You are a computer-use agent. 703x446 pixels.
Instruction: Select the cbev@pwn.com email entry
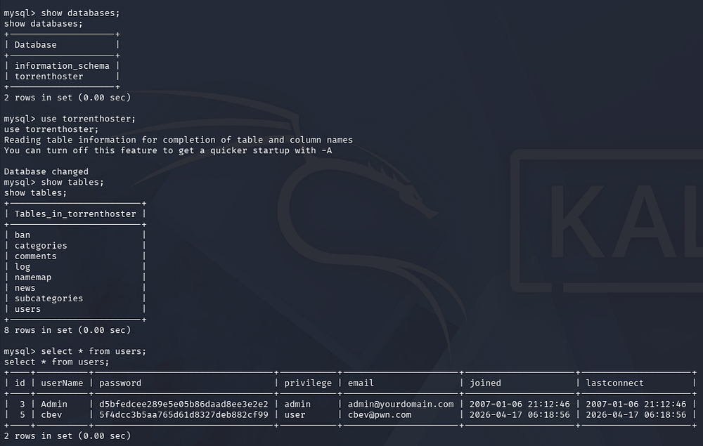[380, 414]
